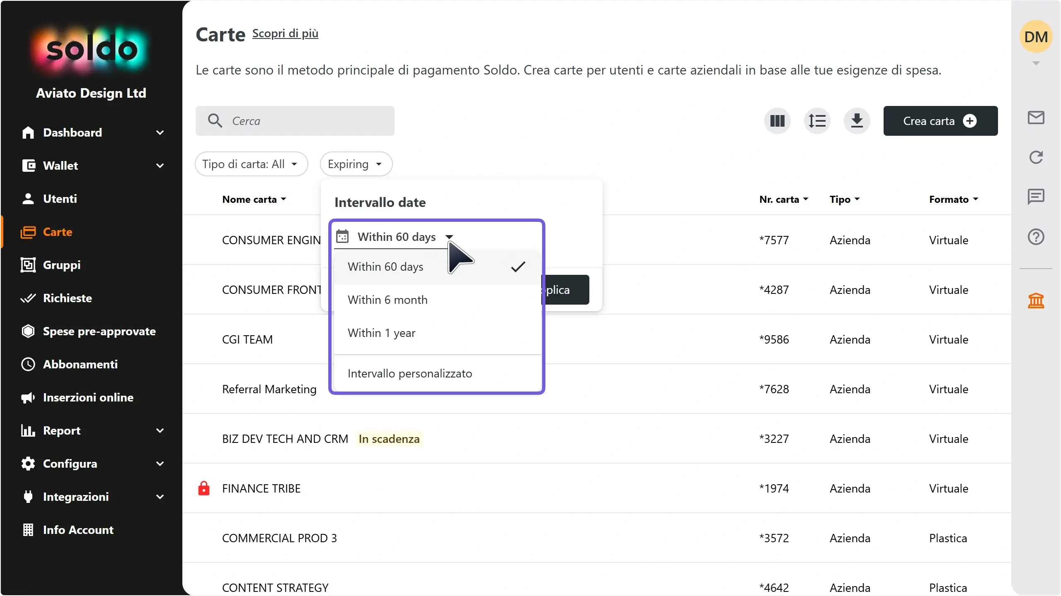Screen dimensions: 1061x596
Task: Click the search magnifier icon
Action: (215, 120)
